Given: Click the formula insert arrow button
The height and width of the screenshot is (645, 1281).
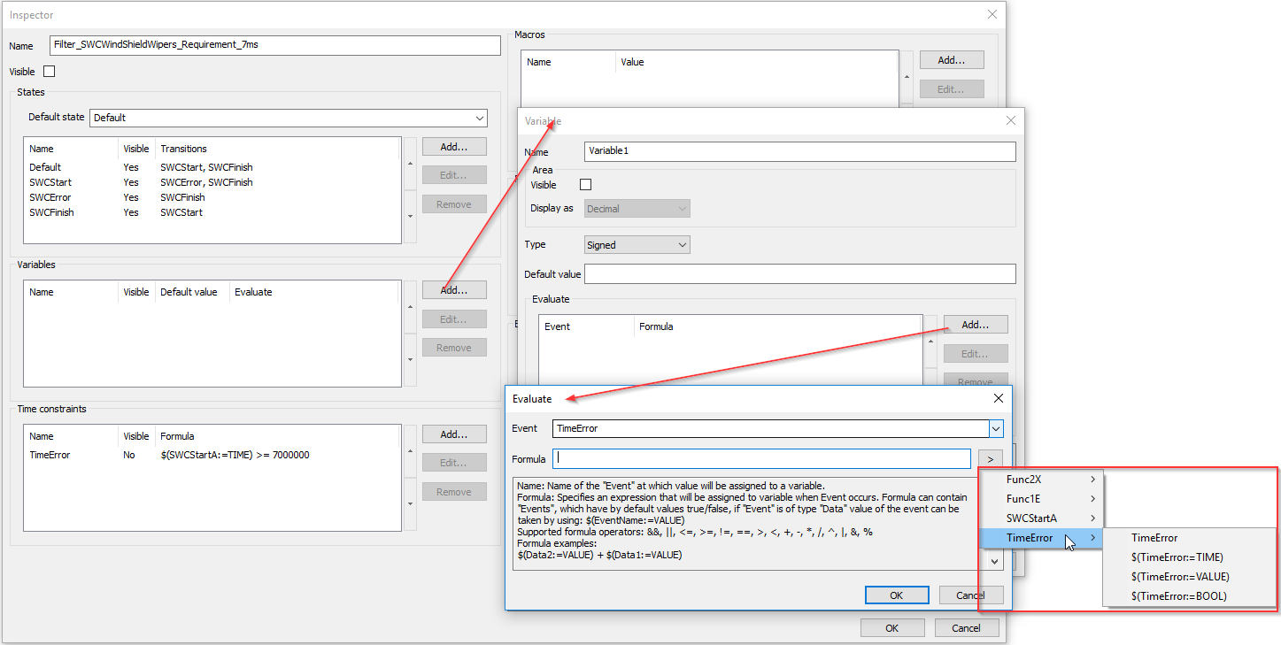Looking at the screenshot, I should coord(990,459).
